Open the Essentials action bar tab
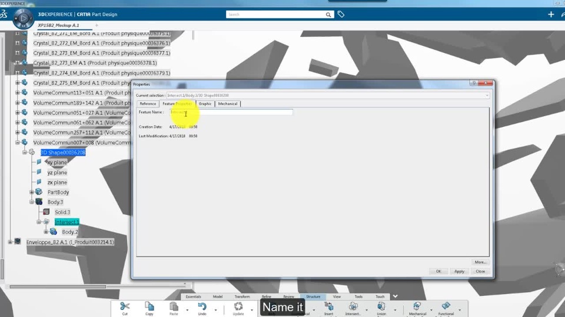Viewport: 565px width, 317px height. [x=194, y=296]
